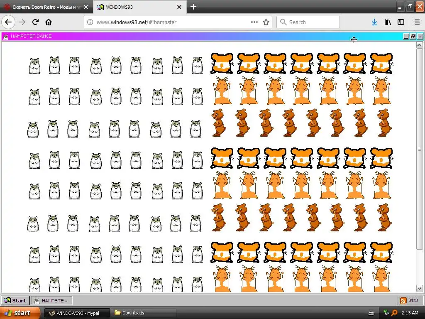Reload the current page
The height and width of the screenshot is (319, 425).
(x=35, y=22)
